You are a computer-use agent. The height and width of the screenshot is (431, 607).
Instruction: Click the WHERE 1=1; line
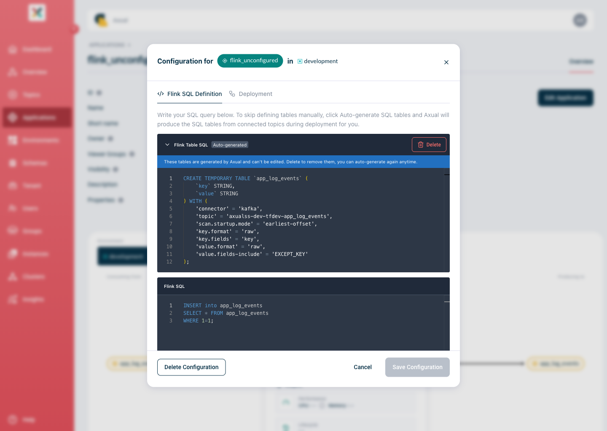pyautogui.click(x=199, y=321)
